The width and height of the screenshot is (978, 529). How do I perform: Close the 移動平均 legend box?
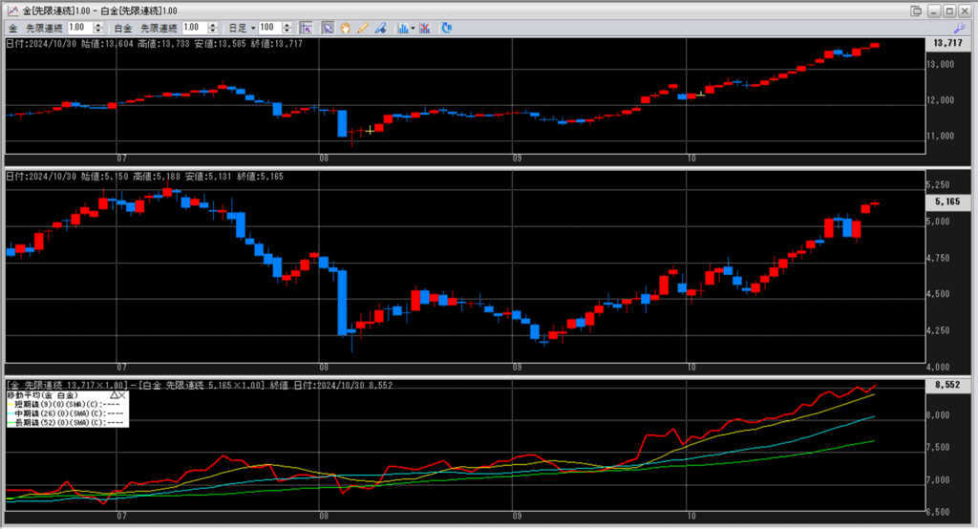123,394
